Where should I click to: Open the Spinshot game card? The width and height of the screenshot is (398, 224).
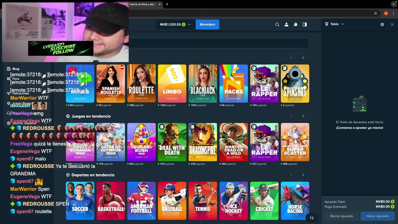click(295, 84)
